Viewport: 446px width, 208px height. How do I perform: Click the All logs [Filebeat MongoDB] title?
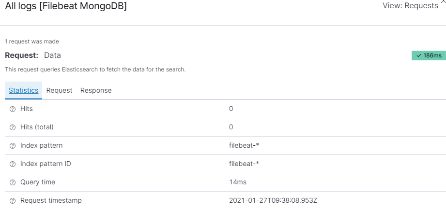click(66, 7)
